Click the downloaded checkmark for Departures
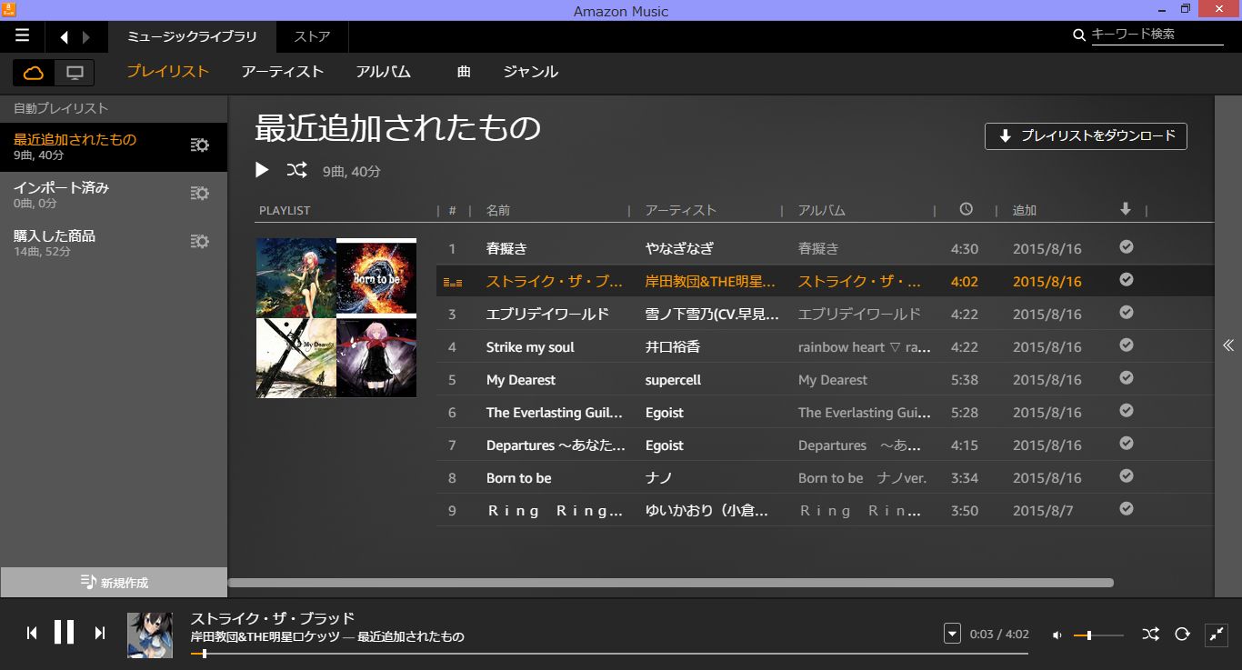The height and width of the screenshot is (670, 1242). (1127, 444)
